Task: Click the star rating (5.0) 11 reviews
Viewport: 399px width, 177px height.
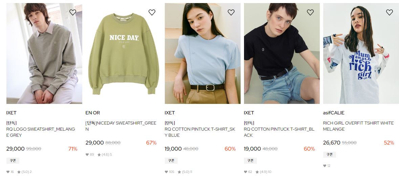Action: point(185,172)
